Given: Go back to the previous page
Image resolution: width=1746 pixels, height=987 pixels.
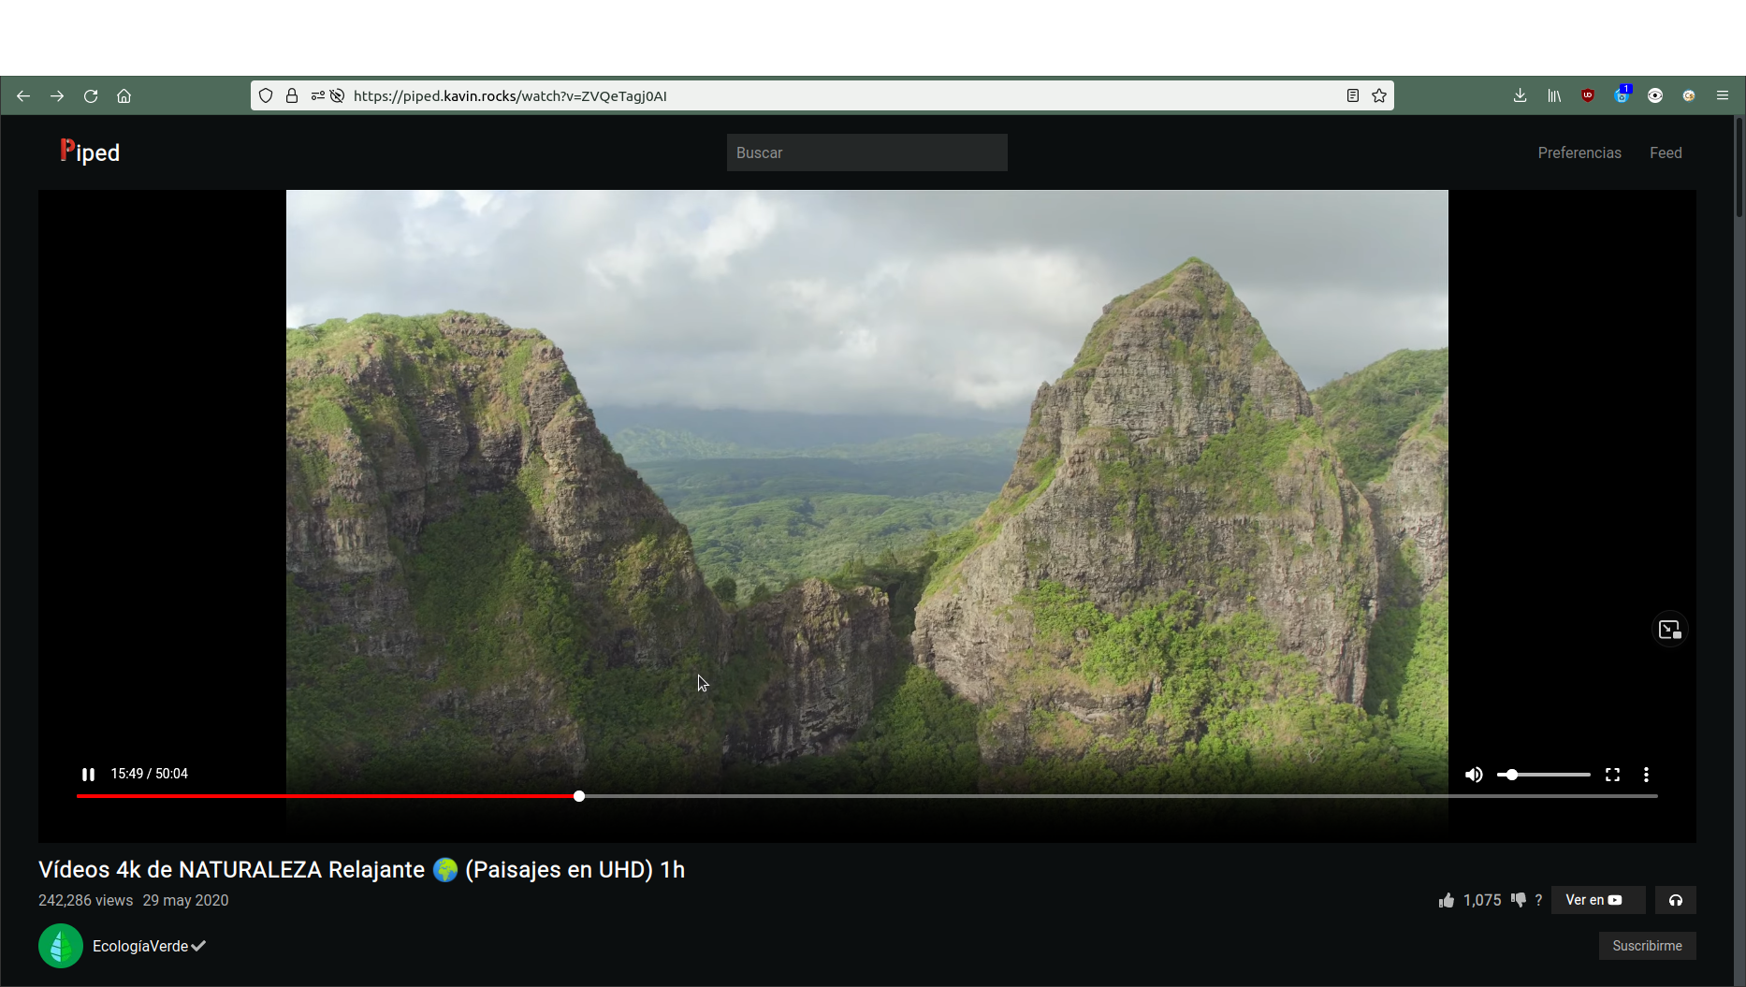Looking at the screenshot, I should click(x=23, y=95).
